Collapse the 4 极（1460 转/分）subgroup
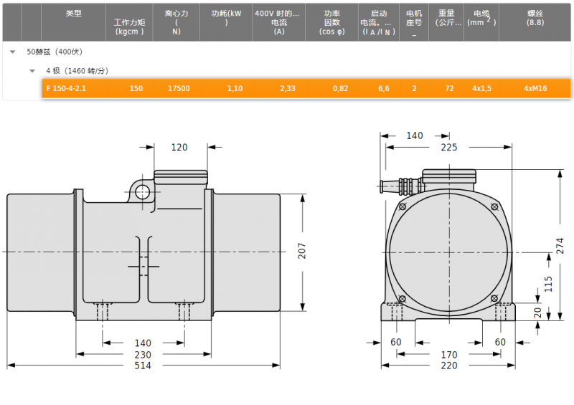574x405 pixels. (32, 71)
